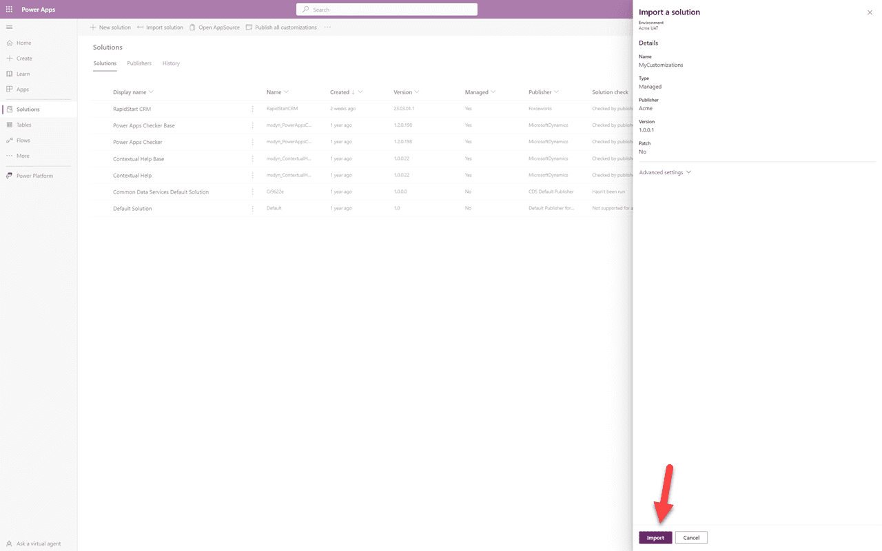This screenshot has height=551, width=882.
Task: Cancel the solution import
Action: 691,537
